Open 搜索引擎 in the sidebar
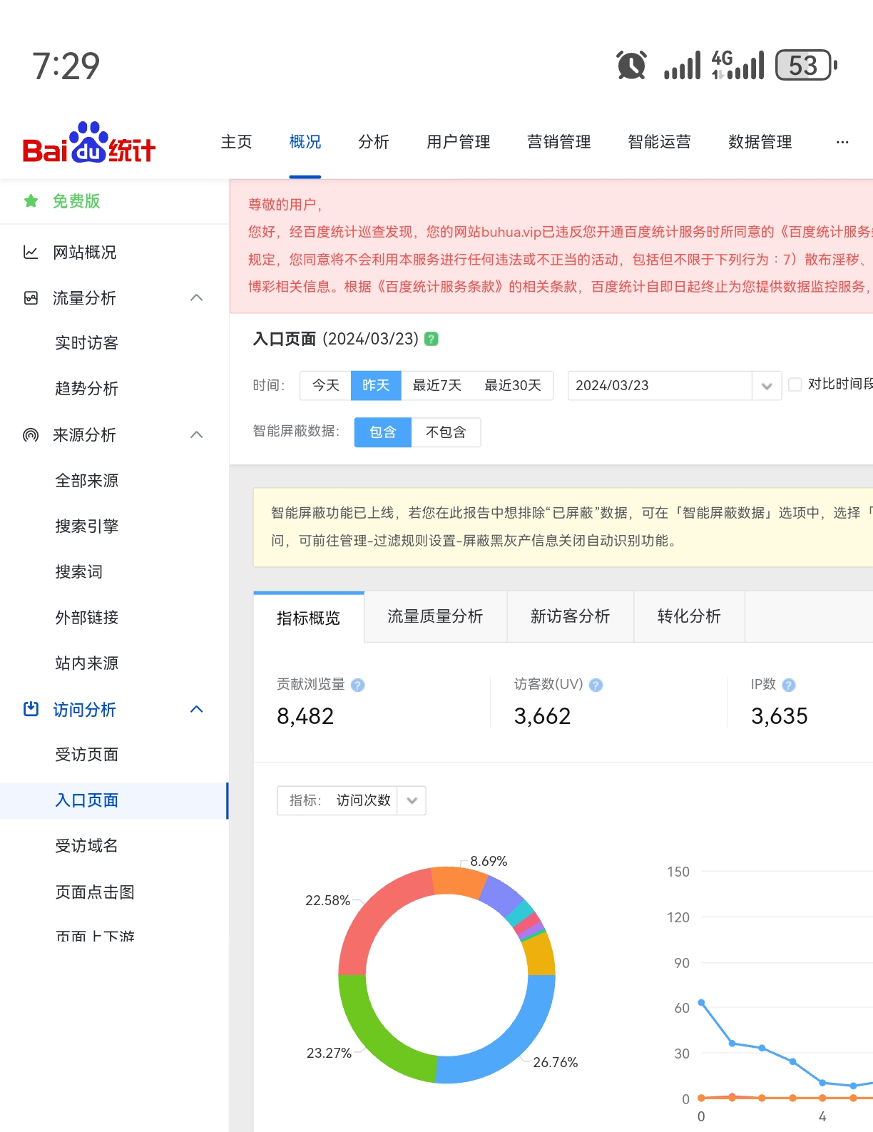Screen dimensions: 873x1132 pyautogui.click(x=87, y=526)
